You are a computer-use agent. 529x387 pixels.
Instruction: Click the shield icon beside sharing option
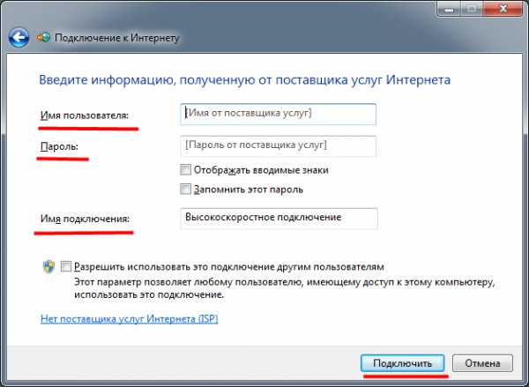48,266
